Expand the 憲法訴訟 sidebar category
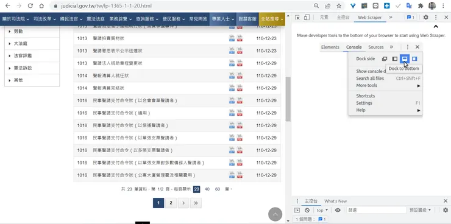The image size is (451, 224). (32, 68)
